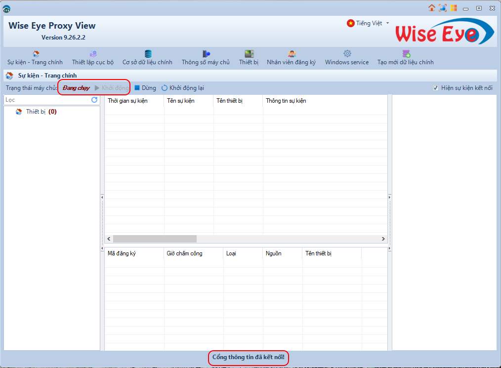Collapse the left panel splitter arrow
This screenshot has height=368, width=501.
tap(102, 197)
